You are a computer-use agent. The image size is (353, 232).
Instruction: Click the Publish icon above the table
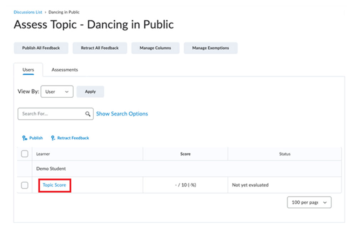(25, 138)
